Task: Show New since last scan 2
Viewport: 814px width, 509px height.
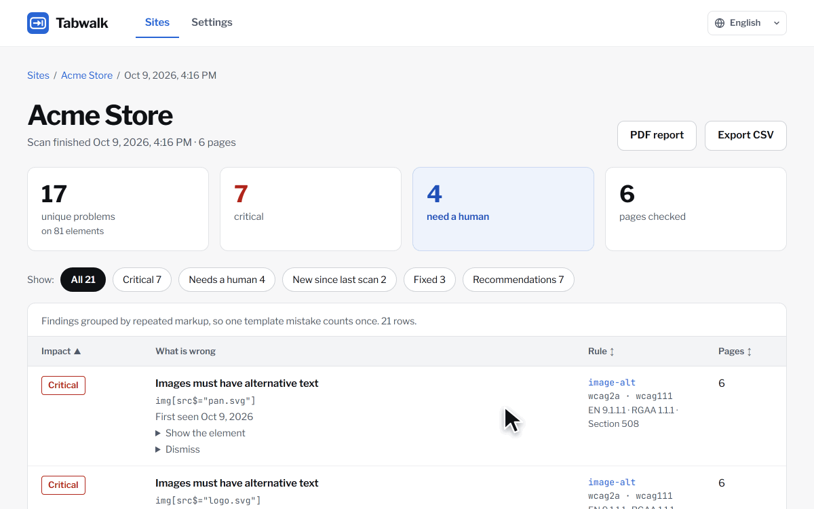Action: point(339,280)
